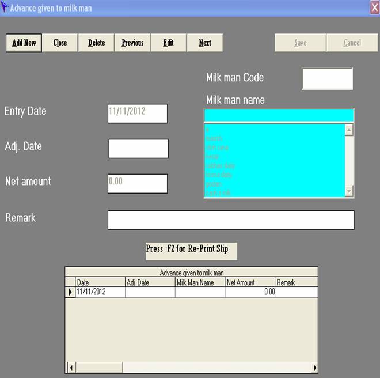
Task: Click the Add New button
Action: (24, 43)
